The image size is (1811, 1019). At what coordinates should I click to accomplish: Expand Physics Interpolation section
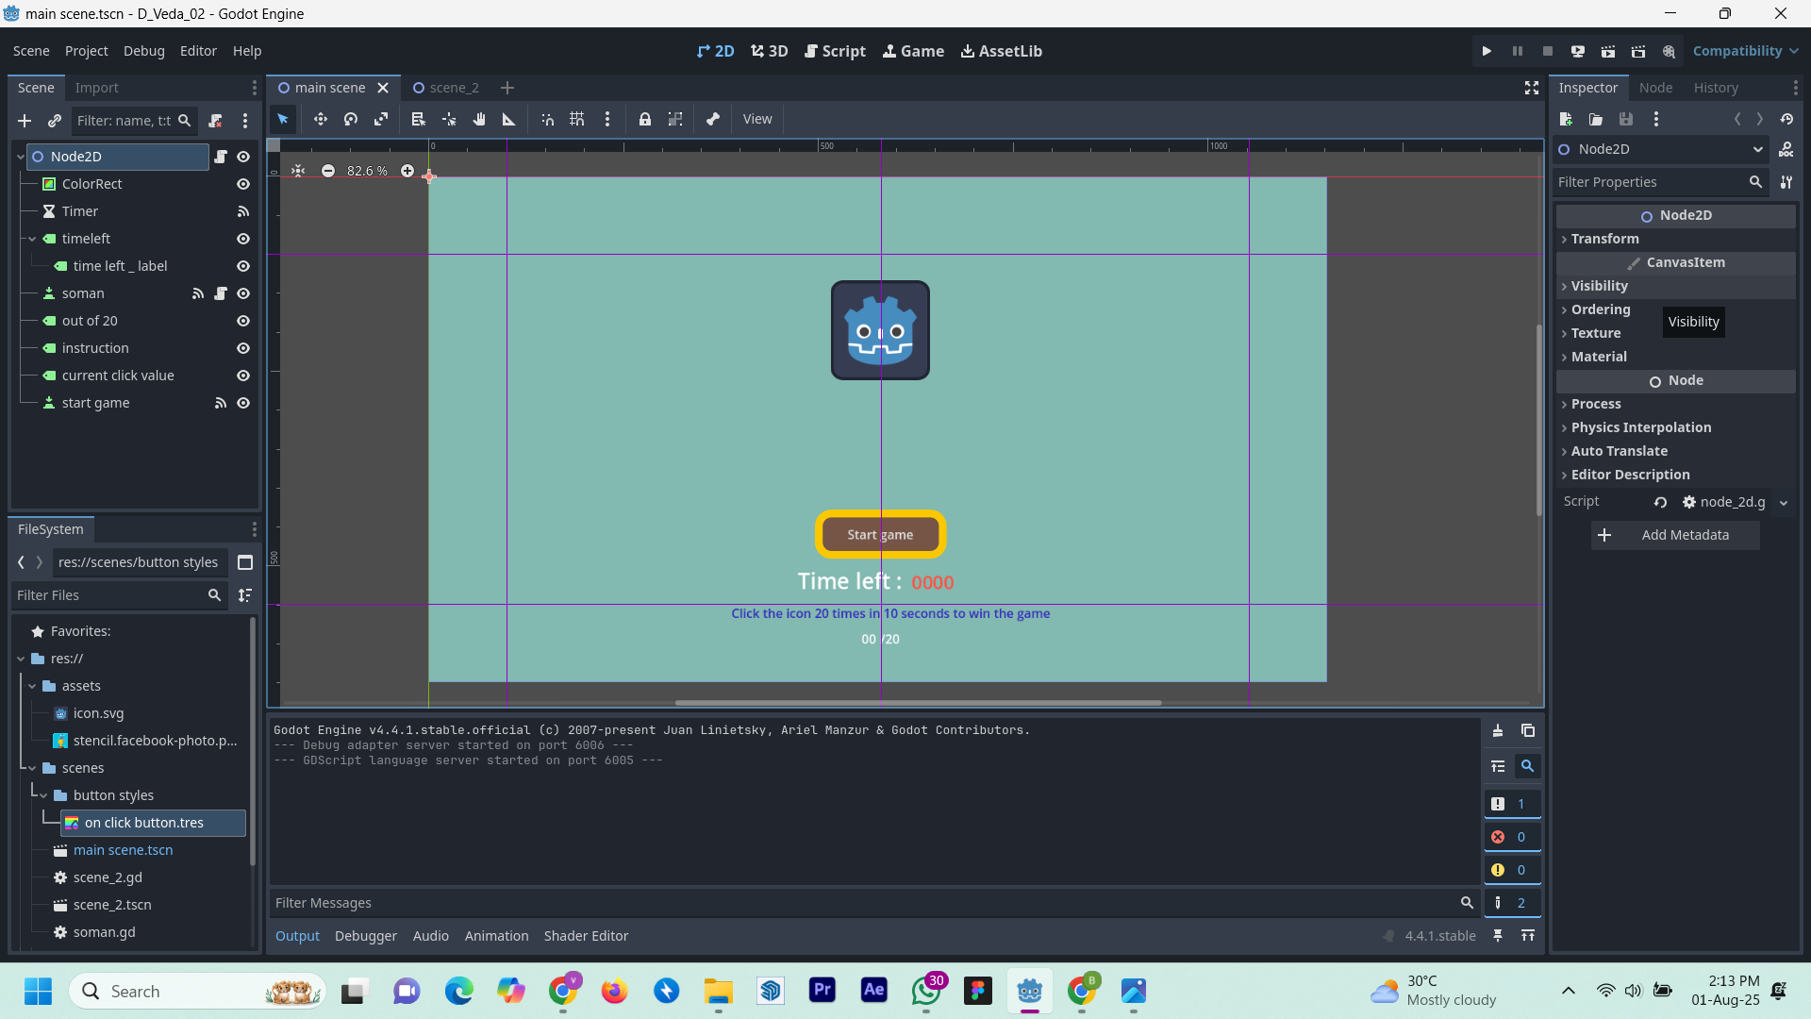(x=1675, y=427)
